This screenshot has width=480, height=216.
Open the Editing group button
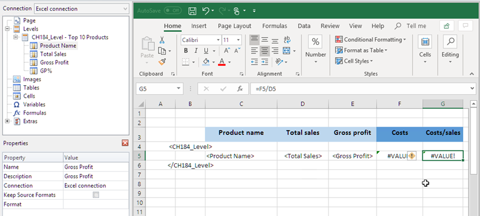[450, 50]
